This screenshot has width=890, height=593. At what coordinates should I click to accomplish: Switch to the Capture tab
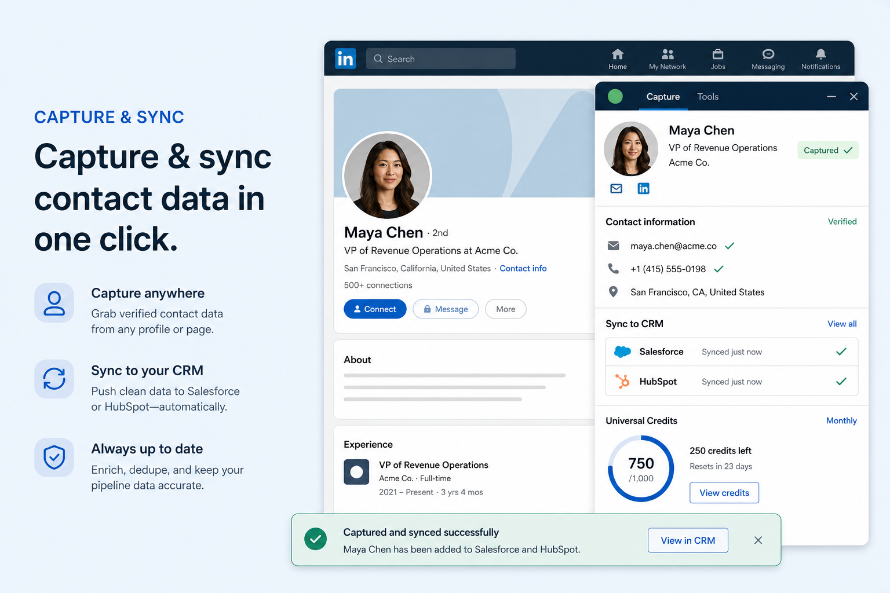click(x=663, y=97)
